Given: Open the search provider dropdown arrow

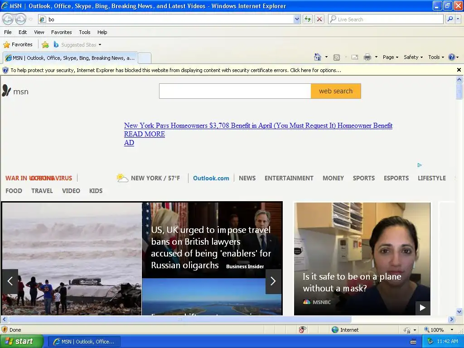Looking at the screenshot, I should [x=458, y=19].
